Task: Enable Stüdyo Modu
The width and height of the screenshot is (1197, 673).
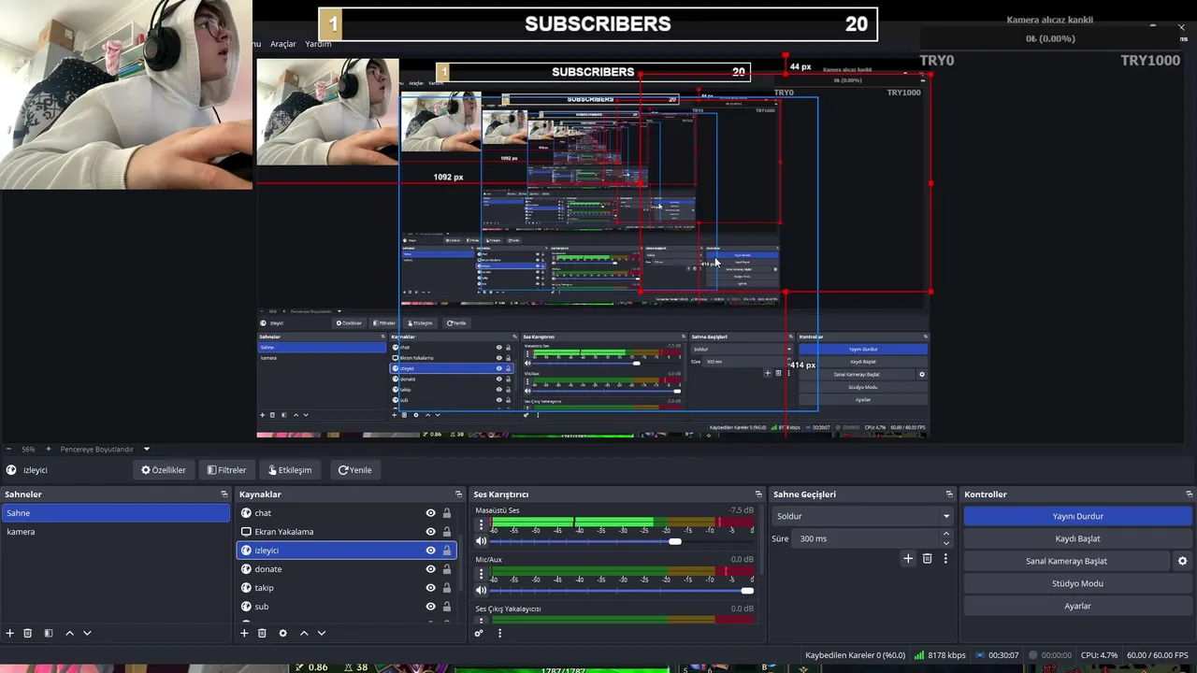Action: [1077, 583]
